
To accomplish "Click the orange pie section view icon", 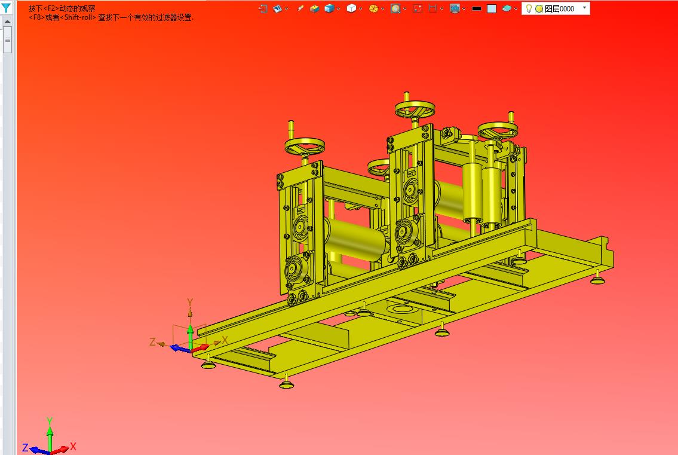I will pos(373,8).
